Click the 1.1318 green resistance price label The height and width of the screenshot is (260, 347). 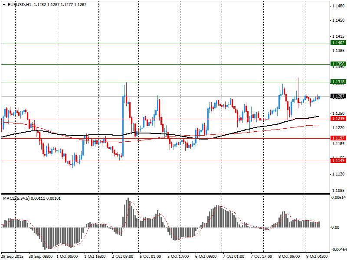click(338, 82)
